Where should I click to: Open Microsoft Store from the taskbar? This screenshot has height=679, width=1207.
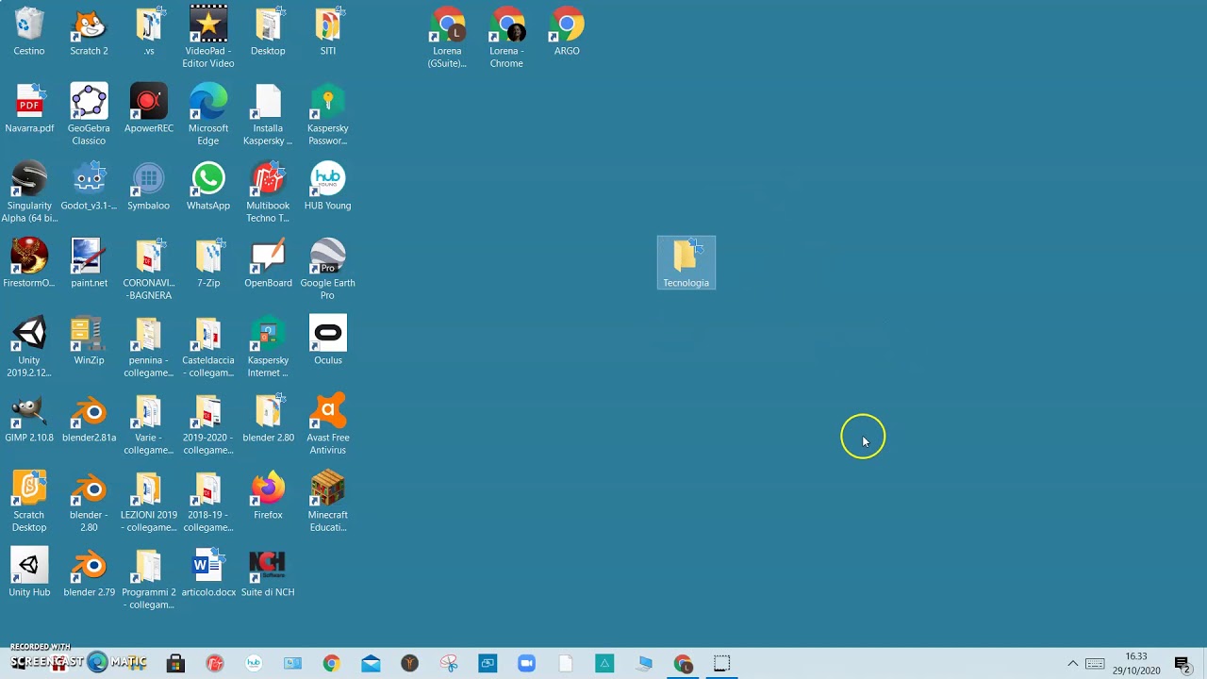pyautogui.click(x=175, y=664)
